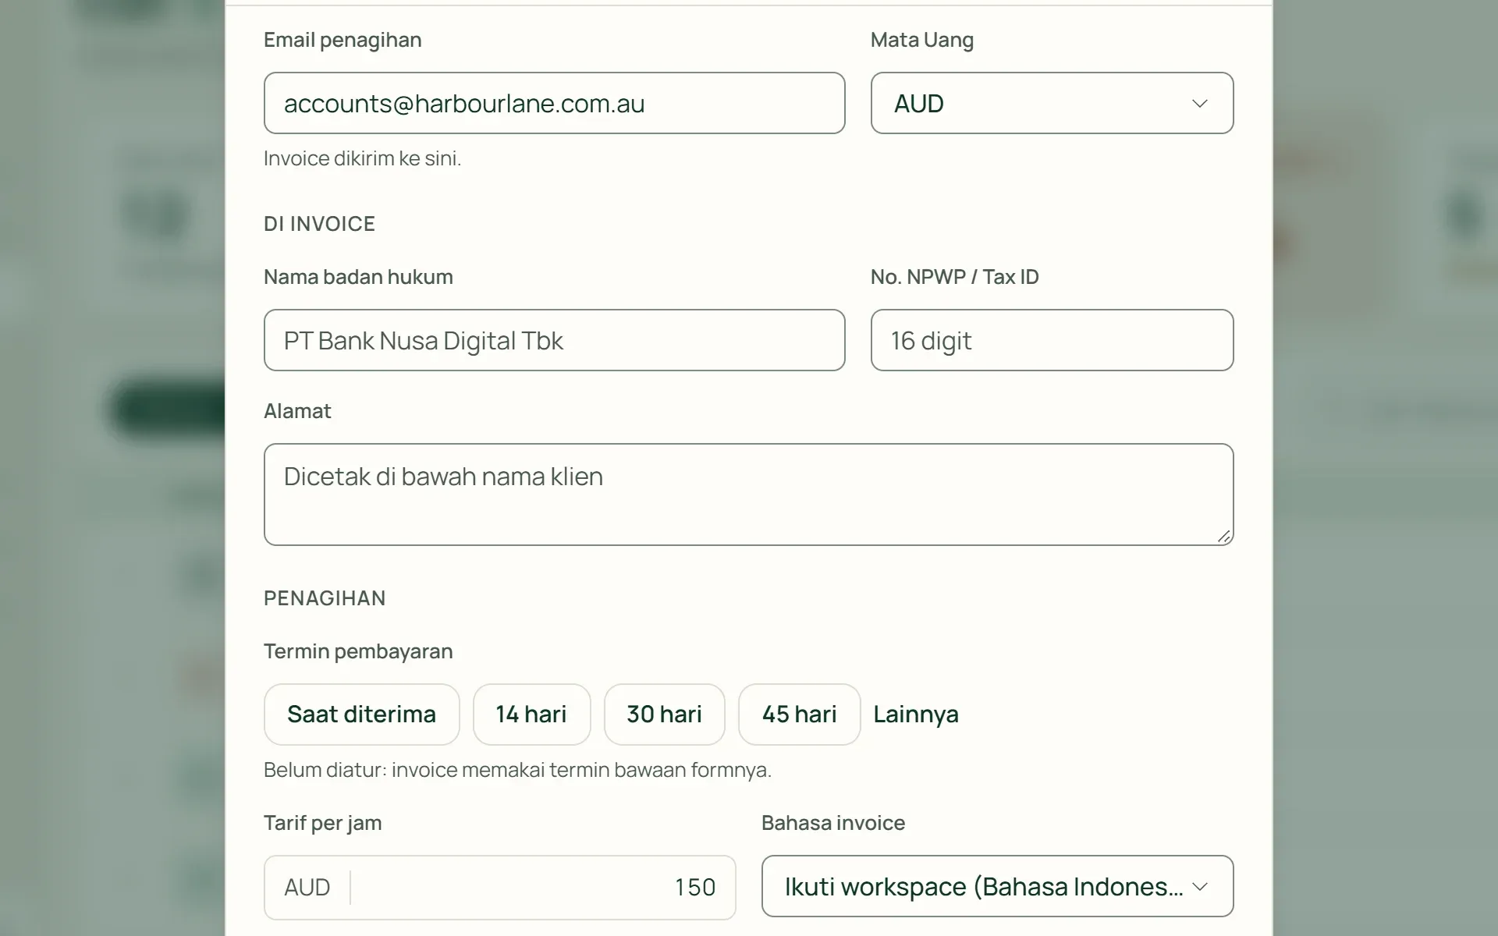Click the Email penagihan input field
The height and width of the screenshot is (936, 1498).
click(554, 103)
